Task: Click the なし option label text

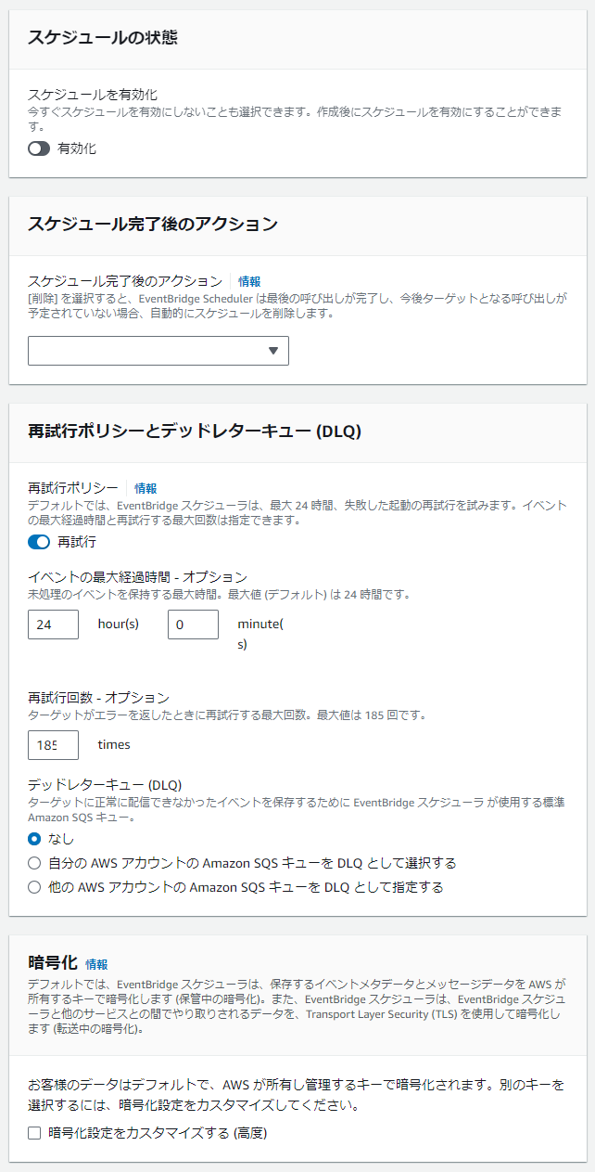Action: point(61,839)
